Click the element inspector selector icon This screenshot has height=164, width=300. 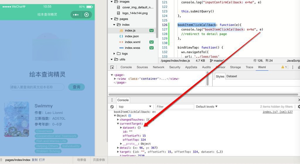pyautogui.click(x=112, y=67)
